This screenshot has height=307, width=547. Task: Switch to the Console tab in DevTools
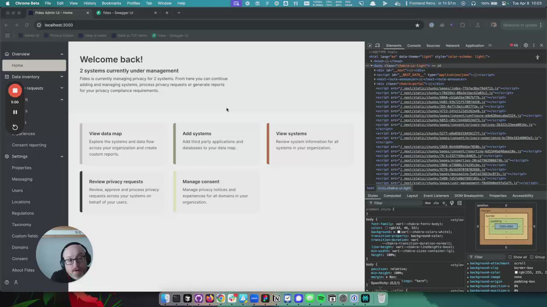[x=414, y=45]
